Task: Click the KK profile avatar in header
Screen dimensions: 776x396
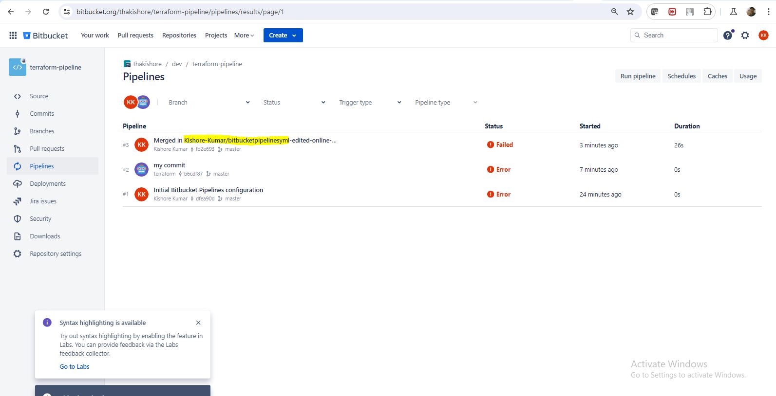Action: [x=763, y=36]
